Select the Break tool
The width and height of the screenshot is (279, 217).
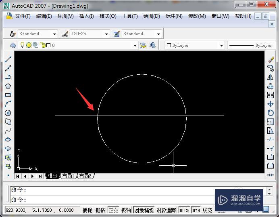(271, 166)
